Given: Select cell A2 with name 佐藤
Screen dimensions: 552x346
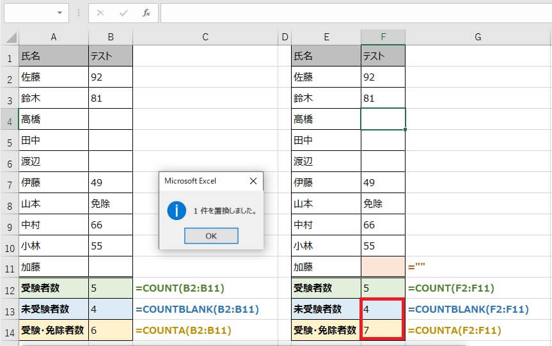Looking at the screenshot, I should pos(54,77).
